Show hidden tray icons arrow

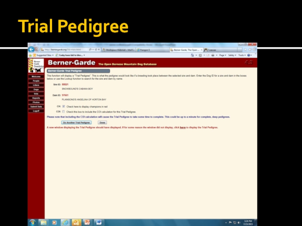226,223
